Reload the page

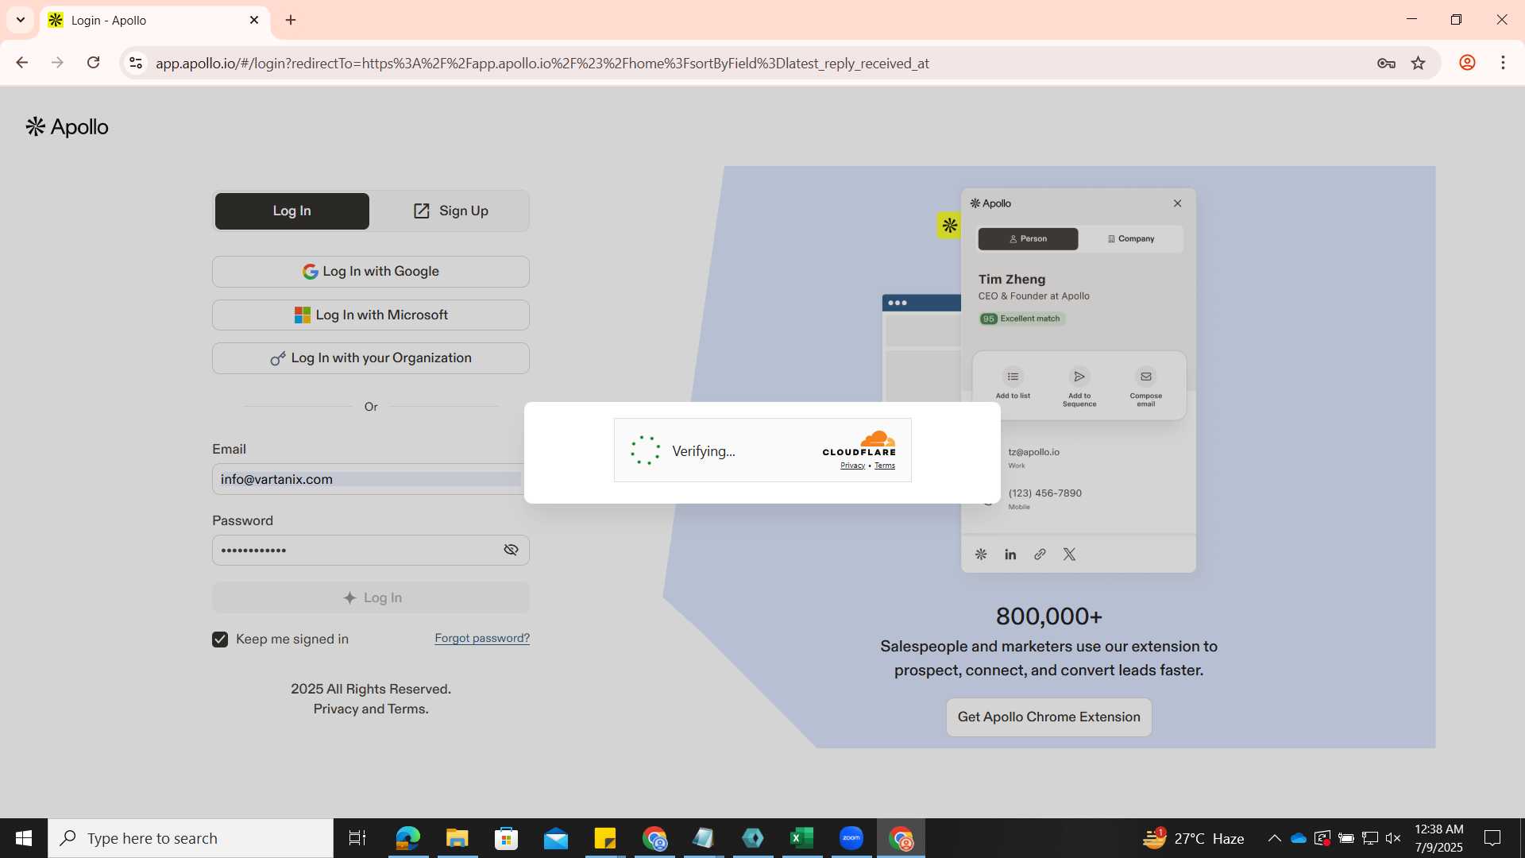pyautogui.click(x=93, y=63)
